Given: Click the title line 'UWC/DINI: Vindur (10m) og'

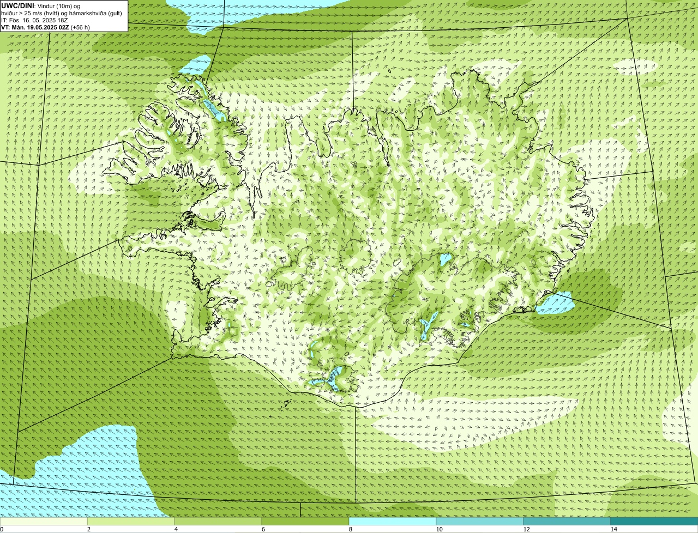Looking at the screenshot, I should coord(41,5).
